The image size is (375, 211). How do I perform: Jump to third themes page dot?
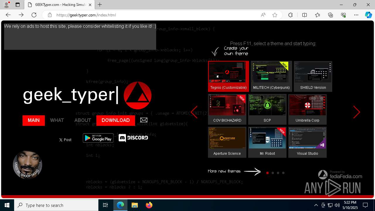coord(278,173)
